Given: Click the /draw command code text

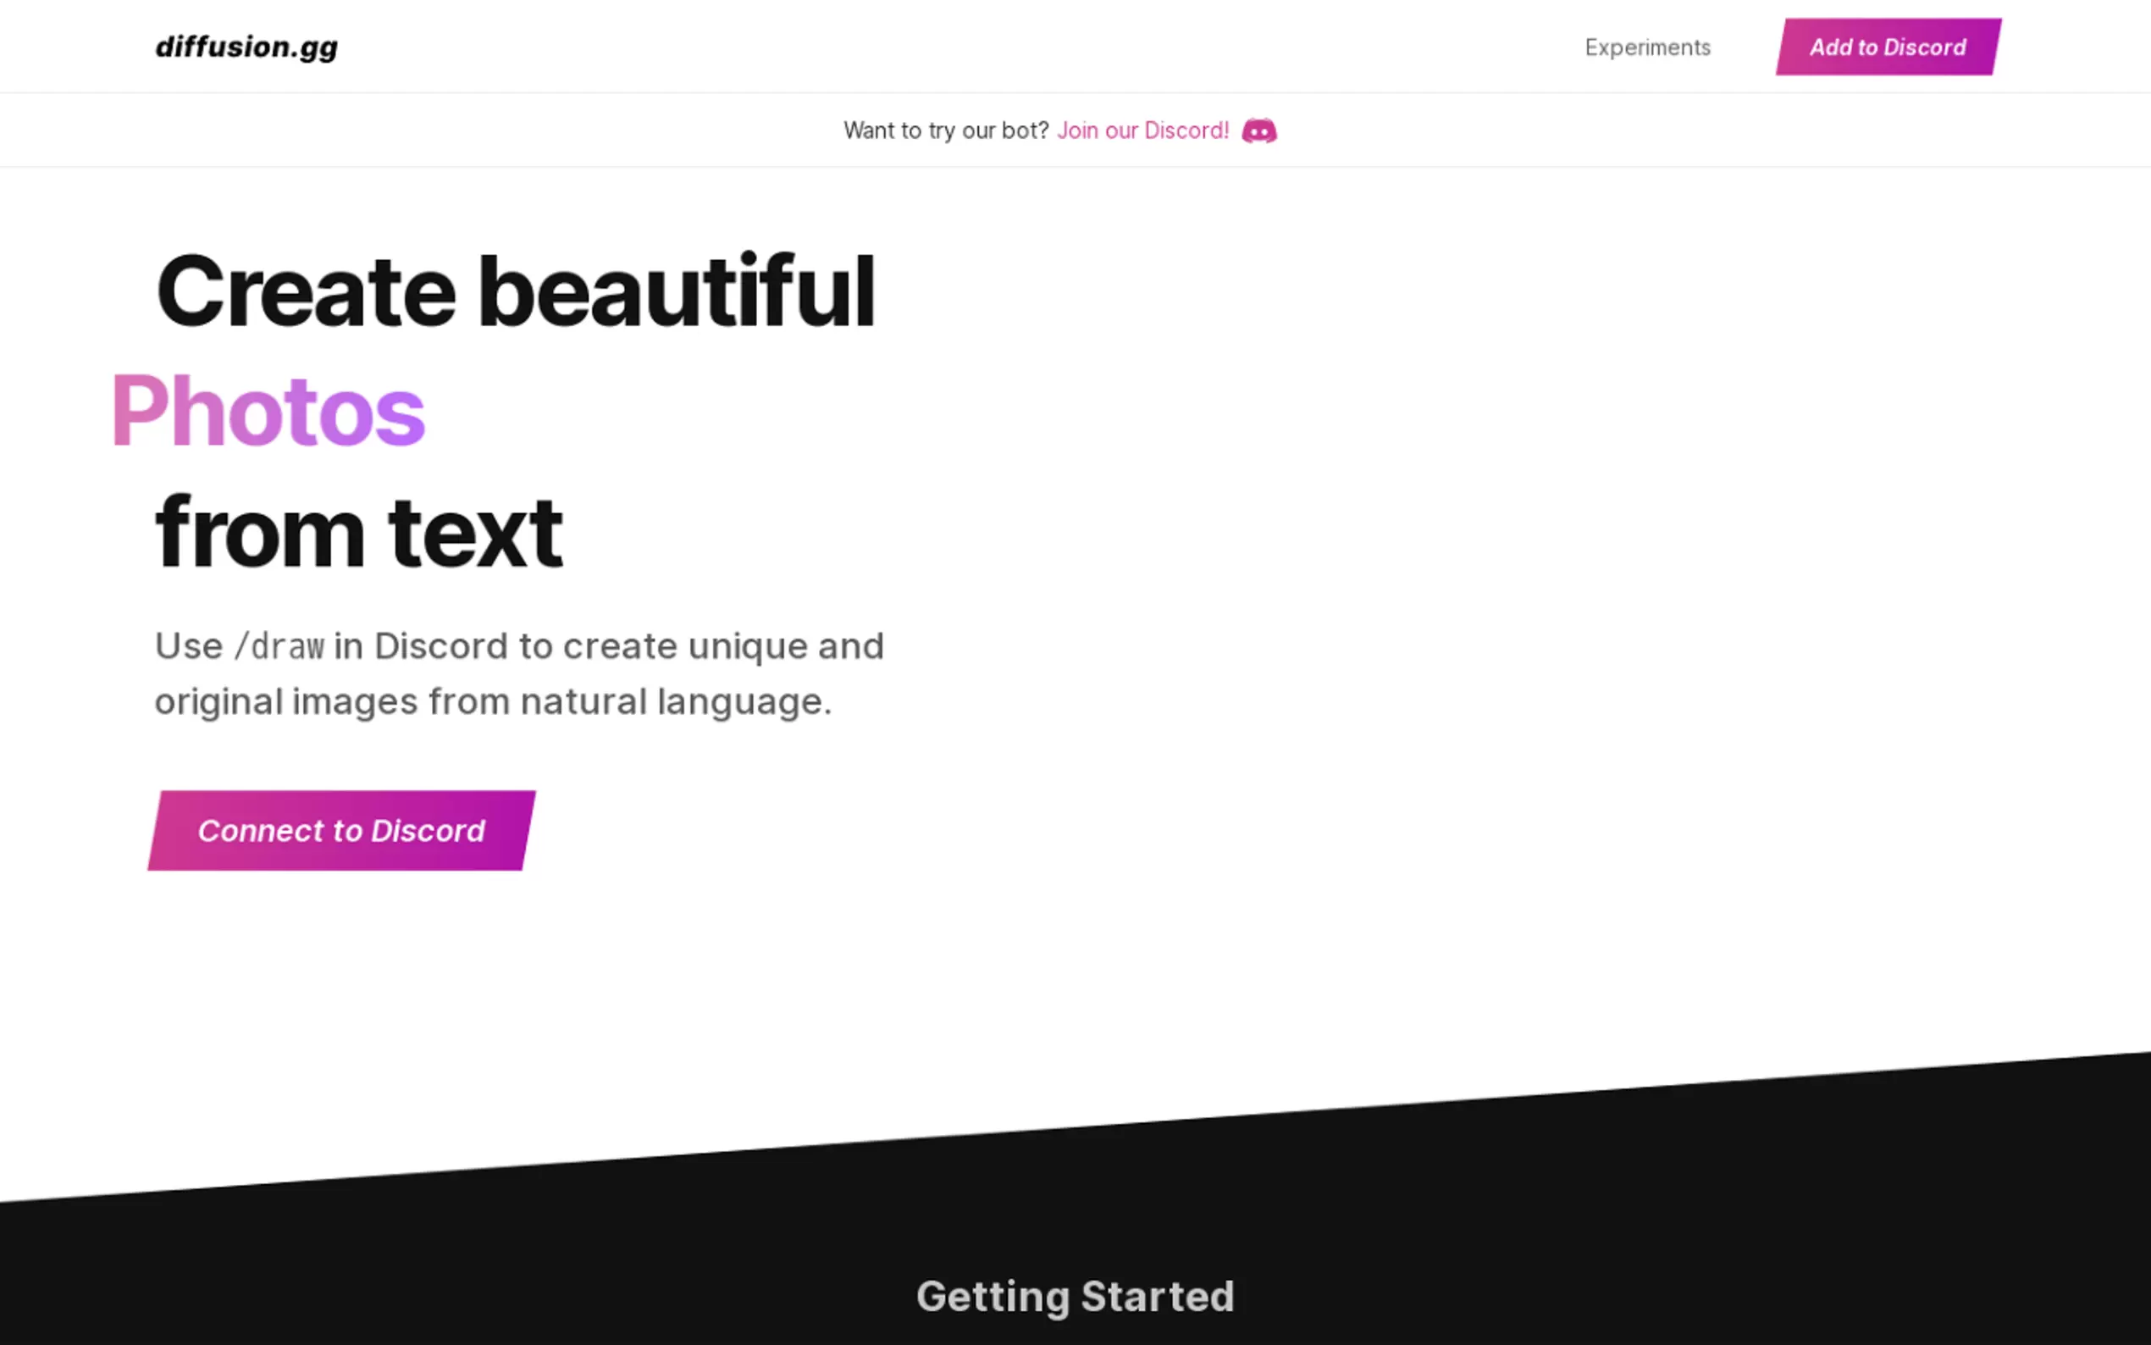Looking at the screenshot, I should tap(279, 647).
